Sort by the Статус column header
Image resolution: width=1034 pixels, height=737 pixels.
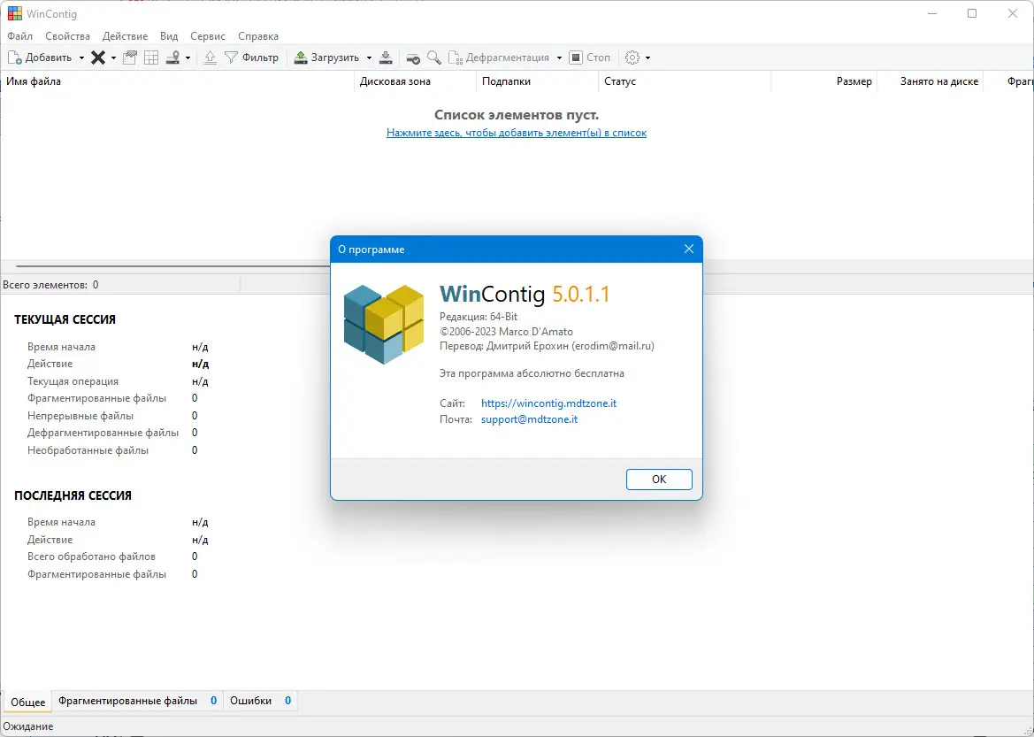pyautogui.click(x=685, y=81)
